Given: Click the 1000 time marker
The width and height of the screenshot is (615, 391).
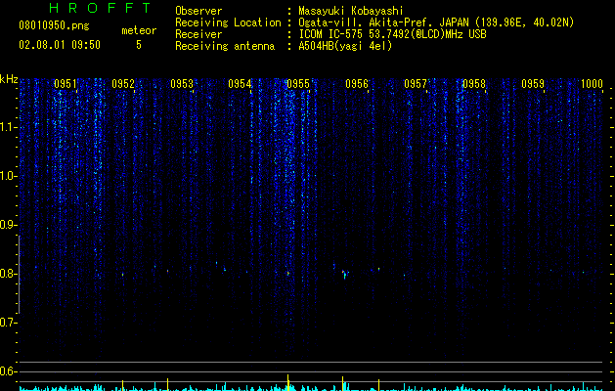Looking at the screenshot, I should click(592, 84).
